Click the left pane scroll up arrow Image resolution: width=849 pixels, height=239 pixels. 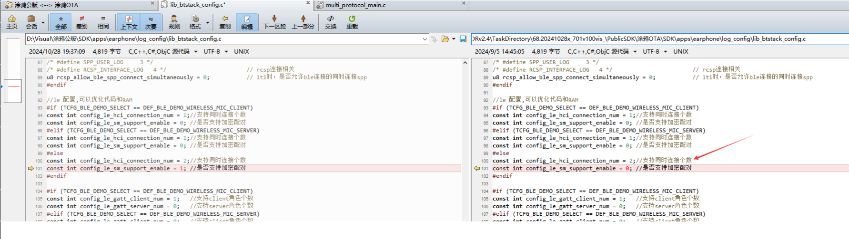[x=465, y=62]
